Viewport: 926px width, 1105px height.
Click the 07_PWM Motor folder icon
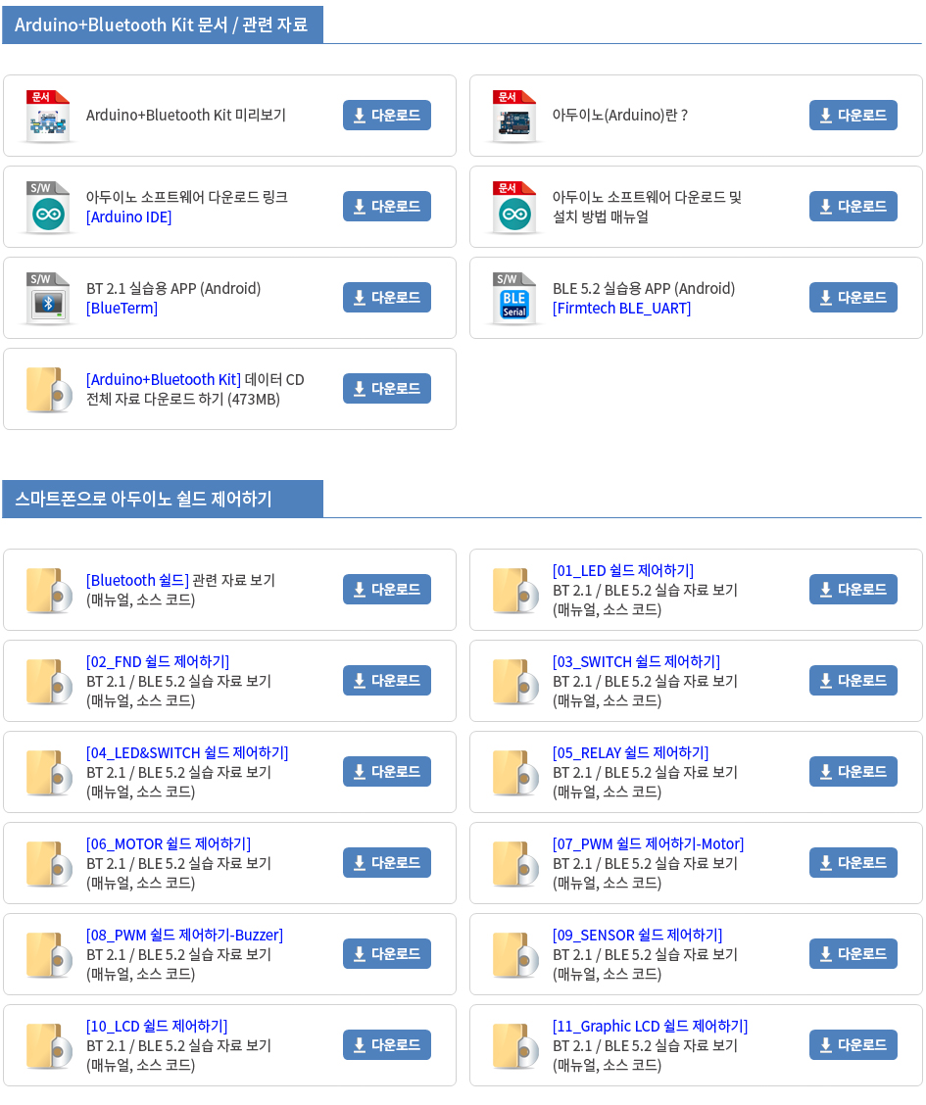point(515,863)
